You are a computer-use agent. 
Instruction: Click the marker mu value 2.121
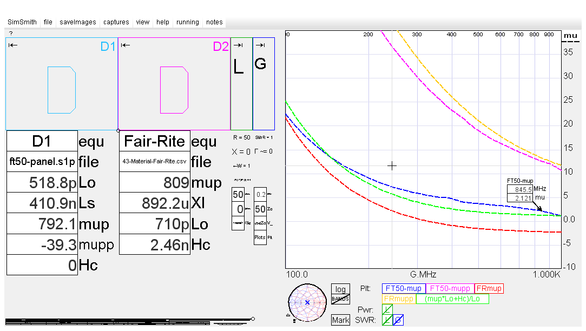click(520, 198)
